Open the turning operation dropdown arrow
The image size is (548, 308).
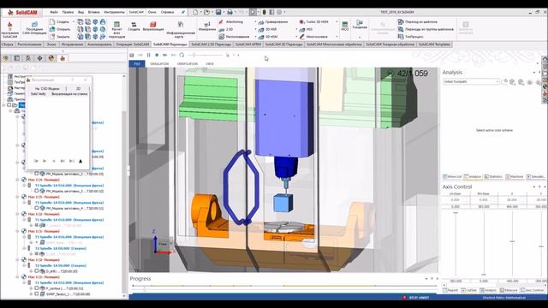[360, 37]
